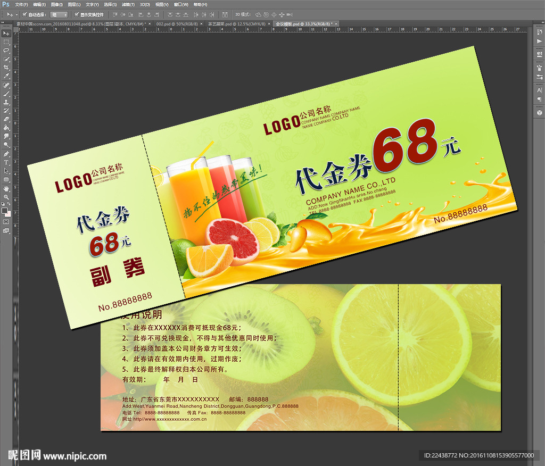Screen dimensions: 545x466
Task: Select the Crop tool
Action: [6, 68]
